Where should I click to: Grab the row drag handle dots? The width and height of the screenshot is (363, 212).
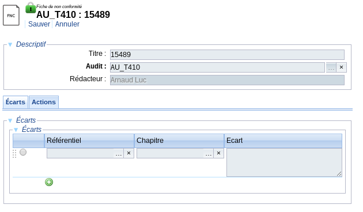pyautogui.click(x=14, y=154)
